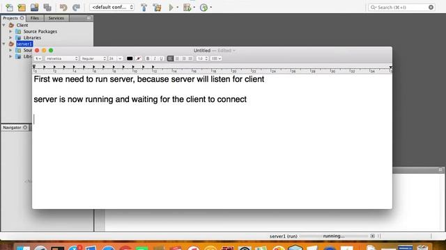The image size is (446, 250).
Task: Switch to the Services tab
Action: tap(56, 18)
